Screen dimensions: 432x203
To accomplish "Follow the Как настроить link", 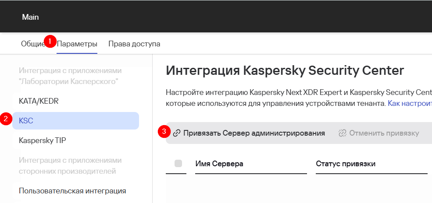I will [410, 104].
